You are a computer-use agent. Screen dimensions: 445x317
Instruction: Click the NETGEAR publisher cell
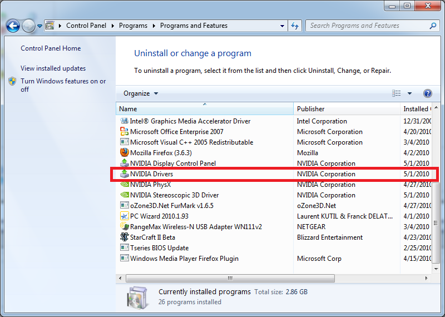coord(311,227)
